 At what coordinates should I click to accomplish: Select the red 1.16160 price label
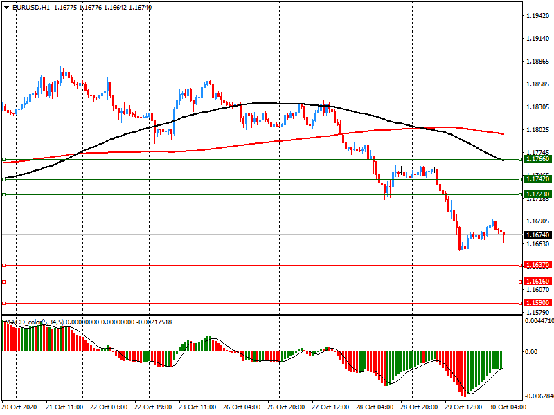(x=538, y=282)
